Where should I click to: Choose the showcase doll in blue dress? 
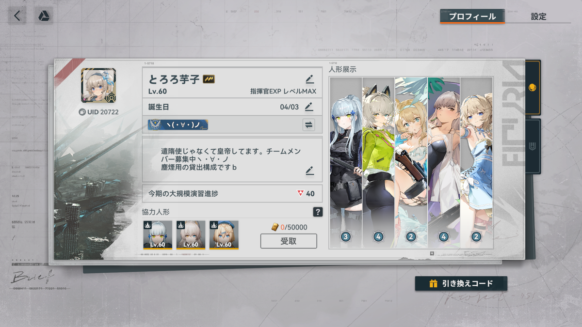tap(476, 162)
